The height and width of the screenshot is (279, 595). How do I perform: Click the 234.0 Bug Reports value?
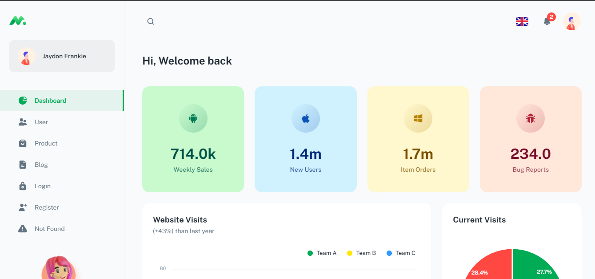pyautogui.click(x=531, y=154)
